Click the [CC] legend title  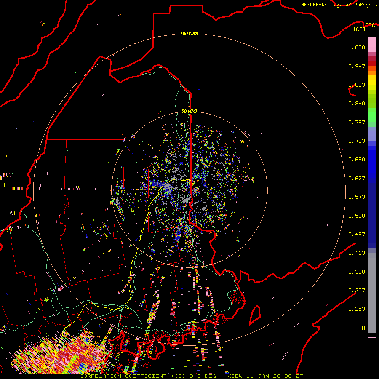(359, 29)
